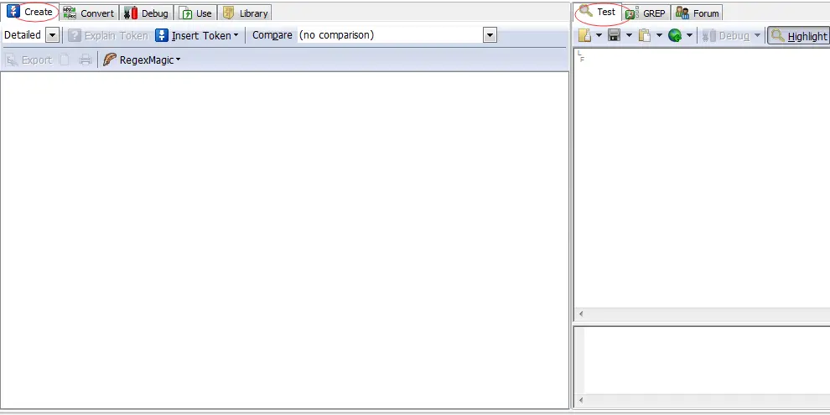Click inside the regex tree panel
Image resolution: width=830 pixels, height=415 pixels.
pyautogui.click(x=284, y=241)
